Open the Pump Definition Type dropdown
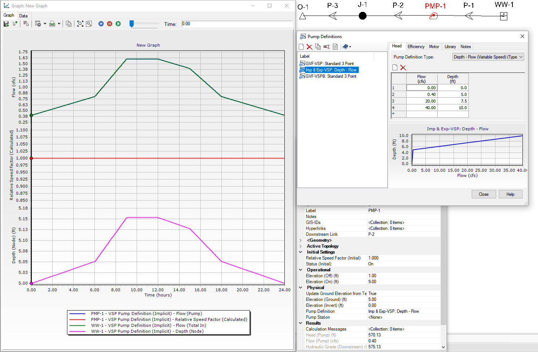Viewport: 538px width, 352px height. [488, 57]
